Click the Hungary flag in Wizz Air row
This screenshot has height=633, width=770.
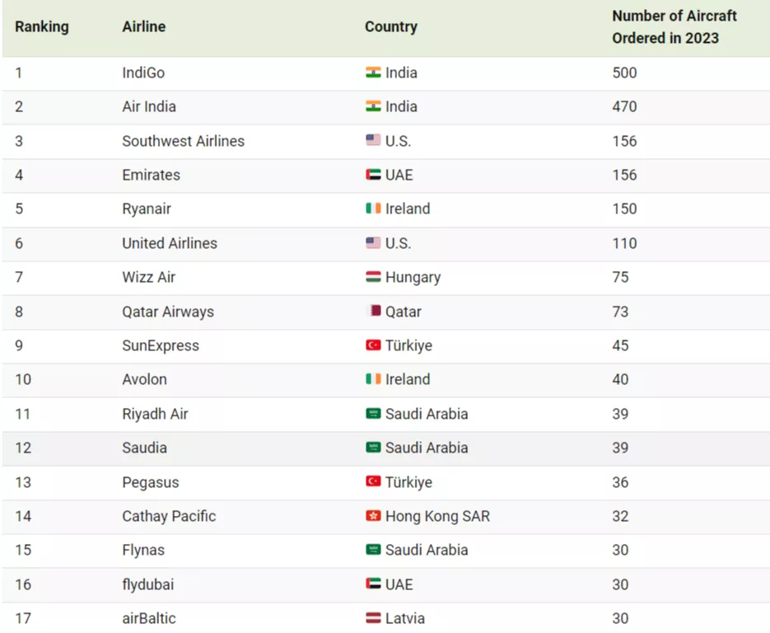click(373, 277)
